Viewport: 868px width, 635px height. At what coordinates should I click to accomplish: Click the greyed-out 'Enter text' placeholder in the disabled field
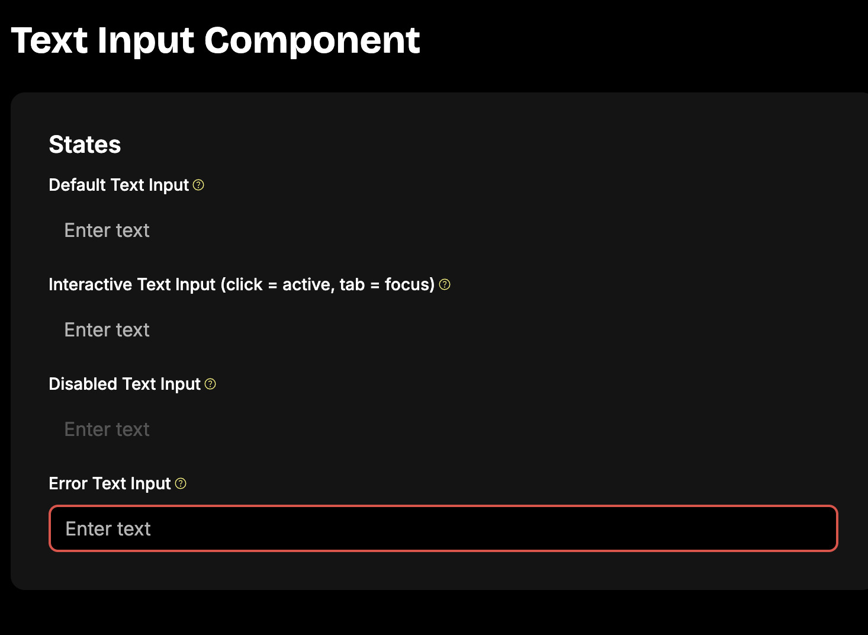click(107, 429)
